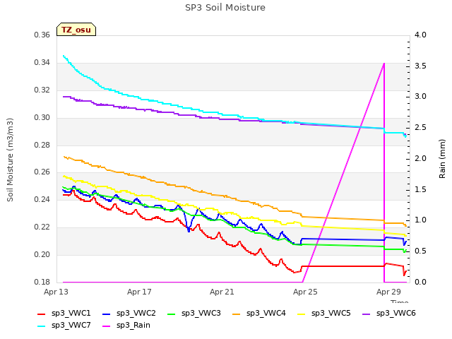Screen dimensions: 452x339
Task: Click the SP3 Soil Moisture chart title
Action: (x=225, y=8)
